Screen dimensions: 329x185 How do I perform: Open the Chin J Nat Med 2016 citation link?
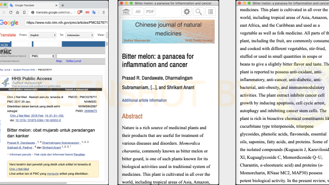coord(37,116)
